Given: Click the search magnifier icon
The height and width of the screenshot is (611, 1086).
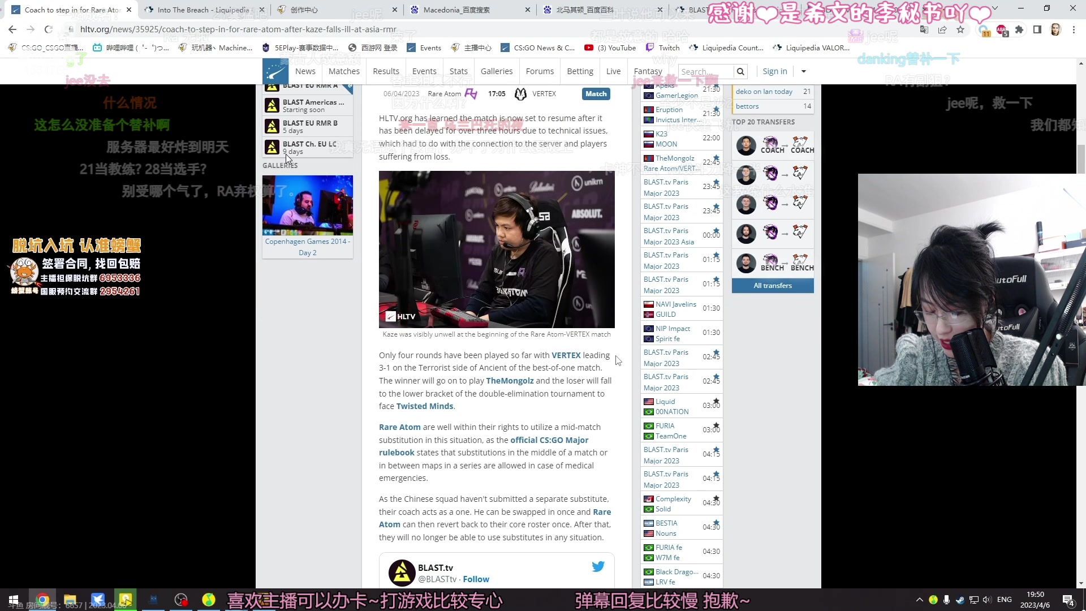Looking at the screenshot, I should click(x=740, y=71).
